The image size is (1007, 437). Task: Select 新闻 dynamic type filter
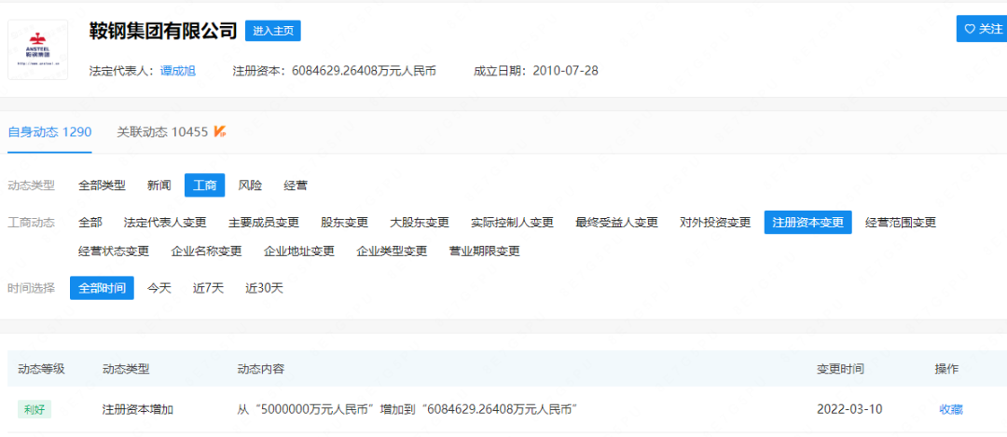coord(159,185)
